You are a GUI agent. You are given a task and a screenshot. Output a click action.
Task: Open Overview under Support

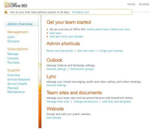14,75
